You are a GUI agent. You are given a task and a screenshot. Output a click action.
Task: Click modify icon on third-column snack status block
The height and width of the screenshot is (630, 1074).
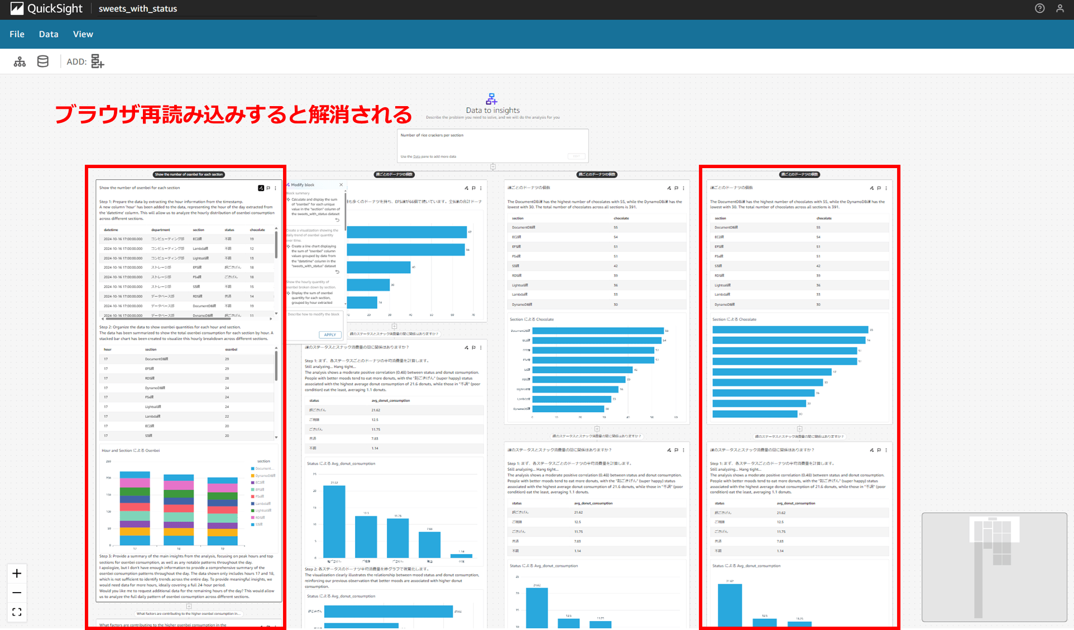click(x=669, y=450)
